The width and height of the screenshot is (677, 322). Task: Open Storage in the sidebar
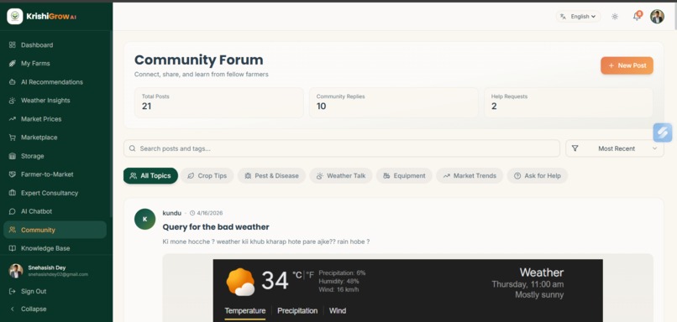55,156
